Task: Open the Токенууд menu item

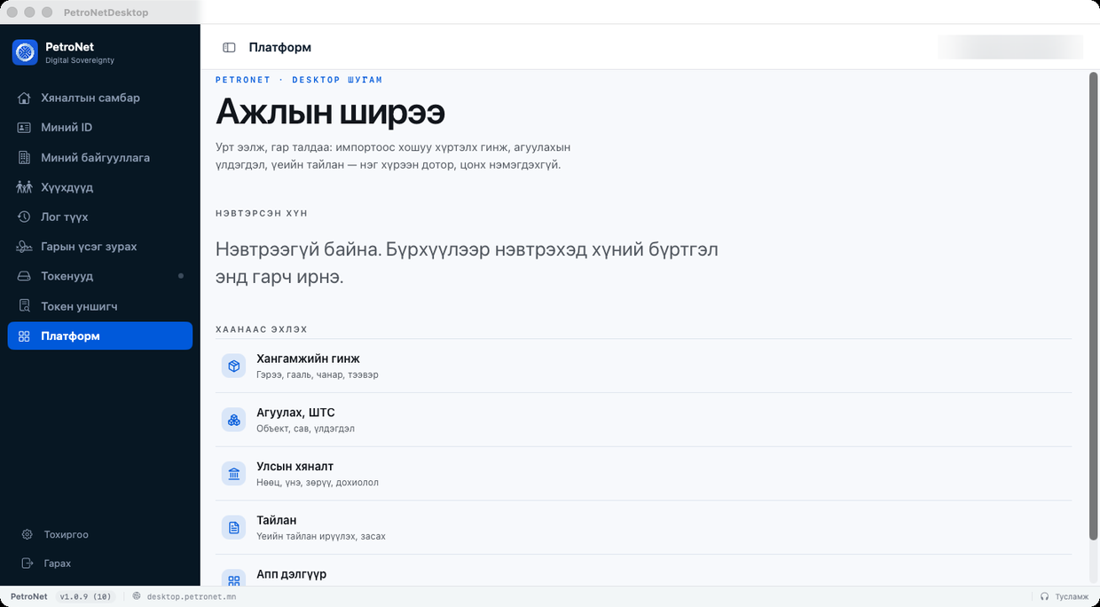Action: pos(100,276)
